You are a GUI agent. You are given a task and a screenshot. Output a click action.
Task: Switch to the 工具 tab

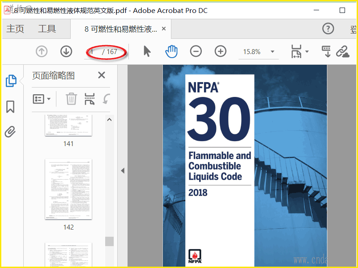pyautogui.click(x=47, y=29)
